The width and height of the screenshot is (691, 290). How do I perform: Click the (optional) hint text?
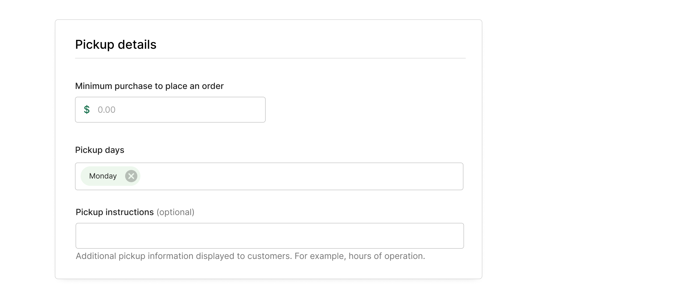point(175,212)
